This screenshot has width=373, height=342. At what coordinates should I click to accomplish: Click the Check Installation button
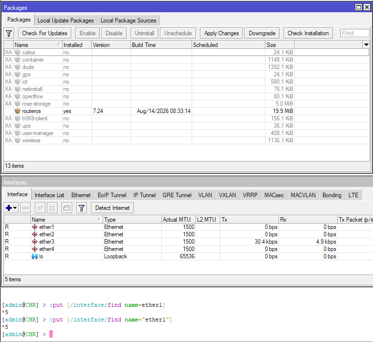tap(308, 33)
